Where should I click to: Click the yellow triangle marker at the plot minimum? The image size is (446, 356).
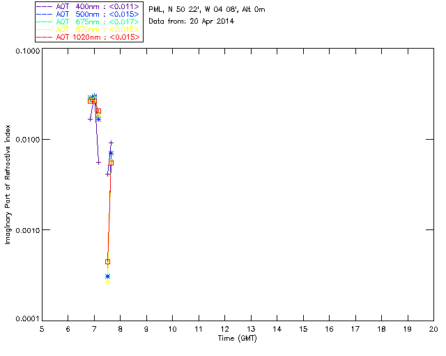[x=108, y=281]
